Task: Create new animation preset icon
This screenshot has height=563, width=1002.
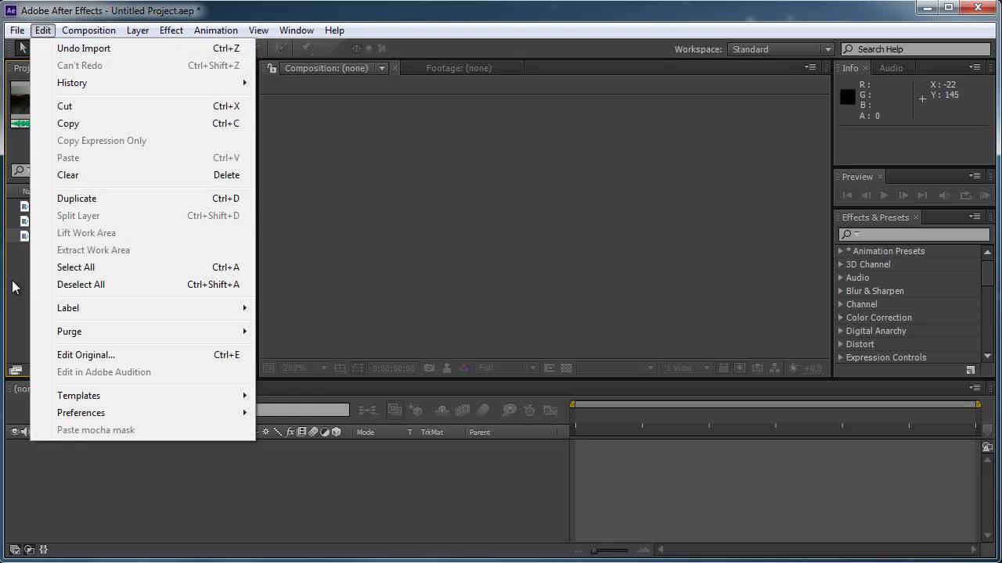Action: pos(971,370)
